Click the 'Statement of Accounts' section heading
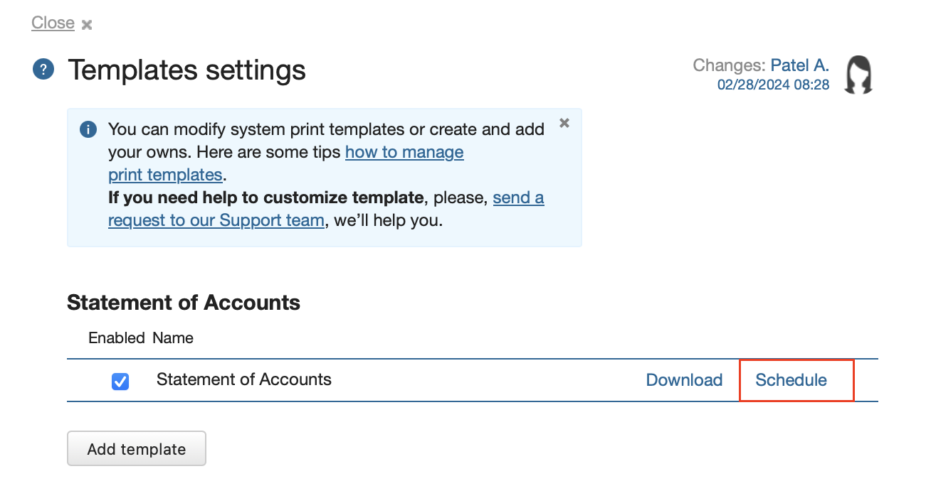The width and height of the screenshot is (931, 486). coord(184,303)
